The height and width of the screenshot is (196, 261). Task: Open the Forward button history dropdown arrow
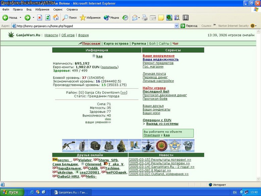point(33,17)
